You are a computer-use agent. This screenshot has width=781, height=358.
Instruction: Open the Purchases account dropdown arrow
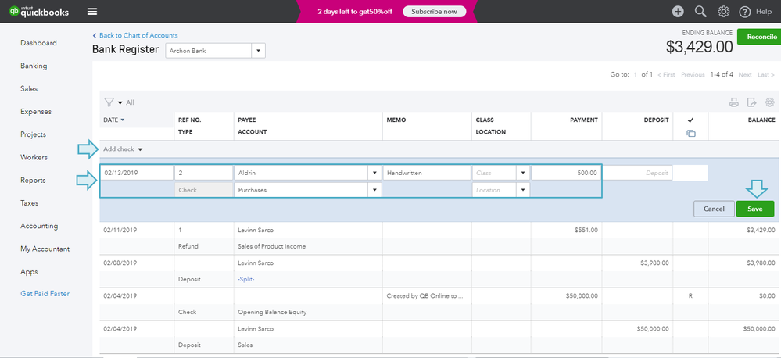click(x=374, y=190)
